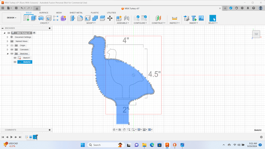
Task: Jump to the timeline beginning
Action: pyautogui.click(x=3, y=137)
